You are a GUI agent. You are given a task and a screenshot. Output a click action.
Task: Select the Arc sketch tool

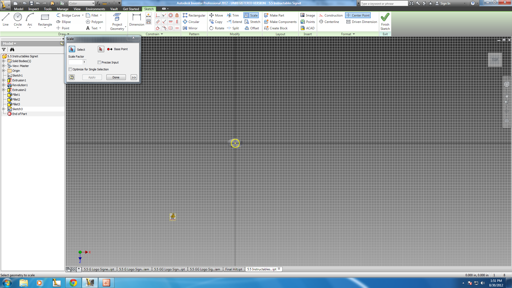[30, 20]
